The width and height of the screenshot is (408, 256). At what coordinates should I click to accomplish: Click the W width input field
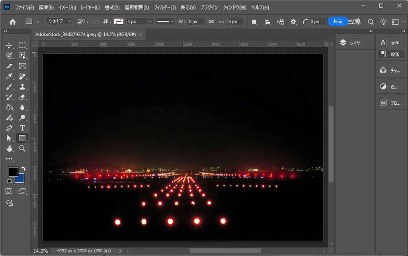pyautogui.click(x=196, y=21)
